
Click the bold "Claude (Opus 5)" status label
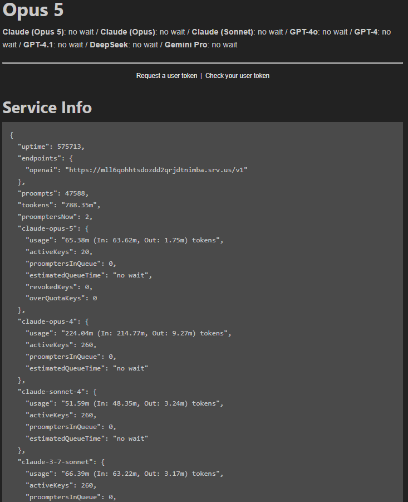click(33, 32)
